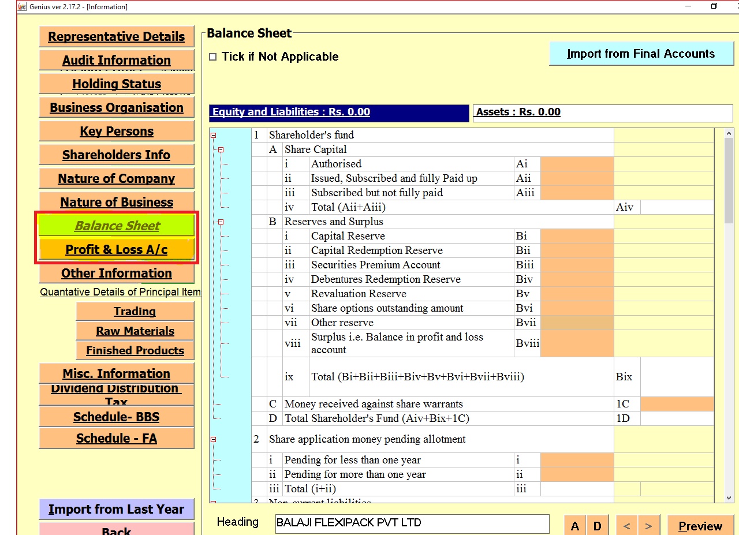Click the next arrow button near Preview
The image size is (739, 535).
(648, 526)
